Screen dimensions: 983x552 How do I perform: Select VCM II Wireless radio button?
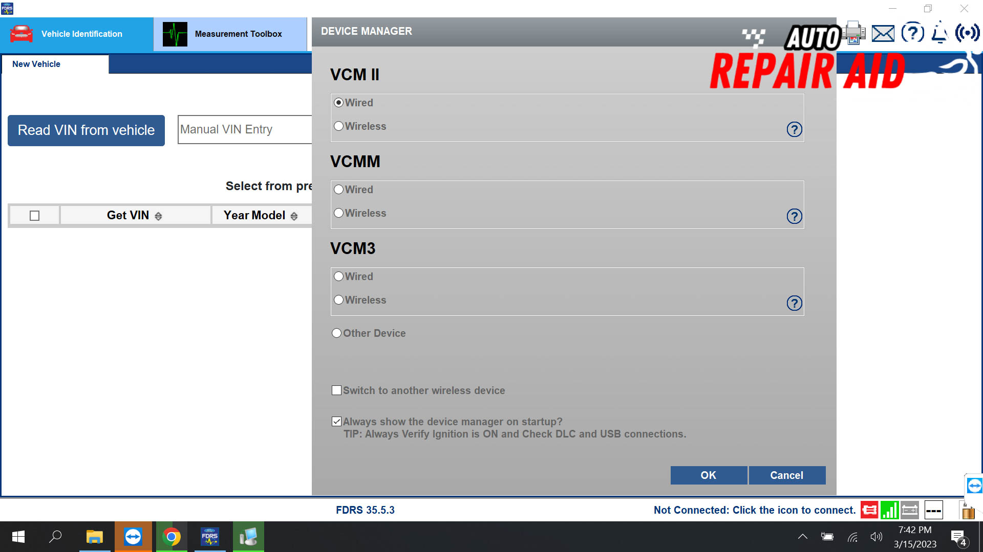pos(338,126)
